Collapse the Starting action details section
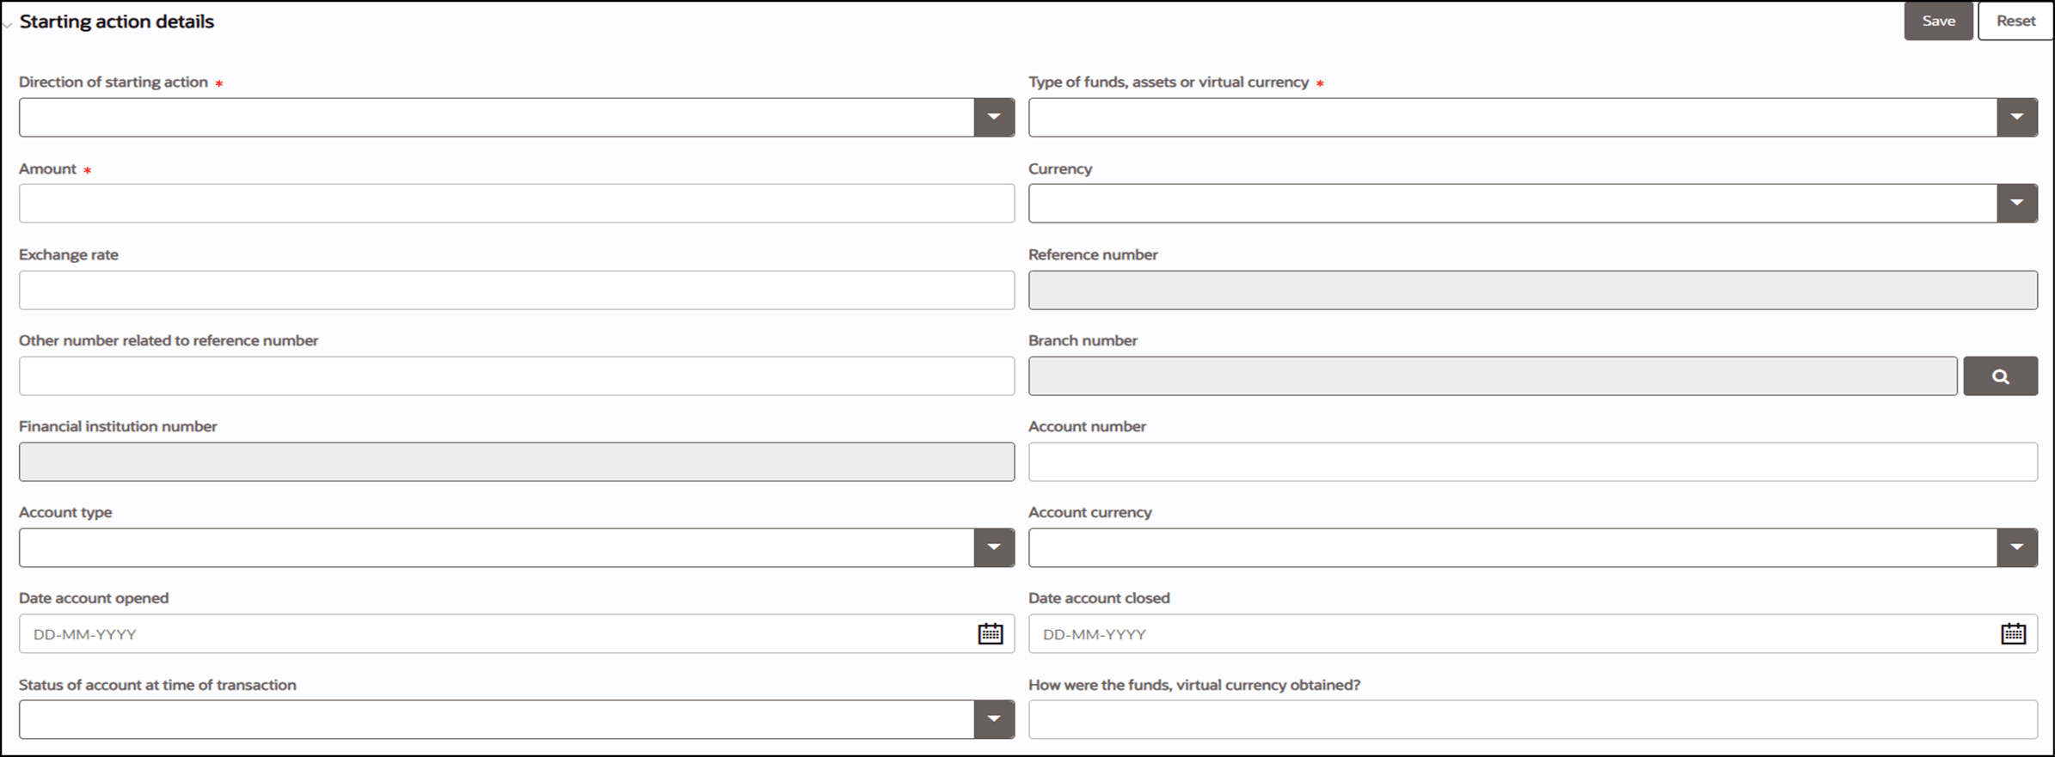Image resolution: width=2055 pixels, height=757 pixels. [8, 24]
